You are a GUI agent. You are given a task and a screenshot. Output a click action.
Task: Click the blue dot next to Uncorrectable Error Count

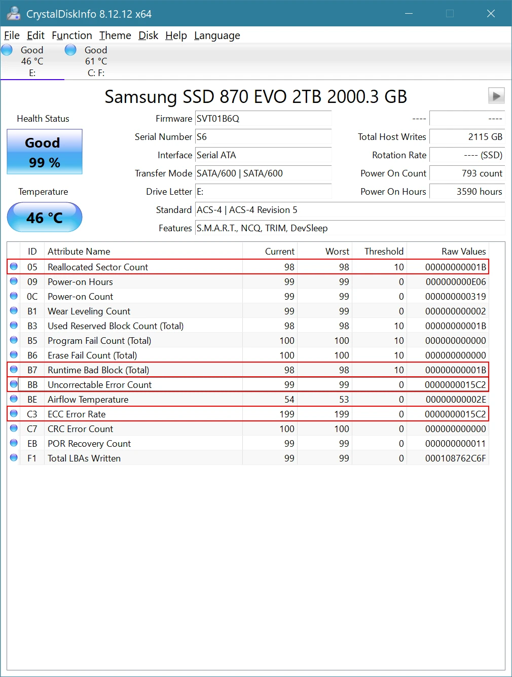14,384
